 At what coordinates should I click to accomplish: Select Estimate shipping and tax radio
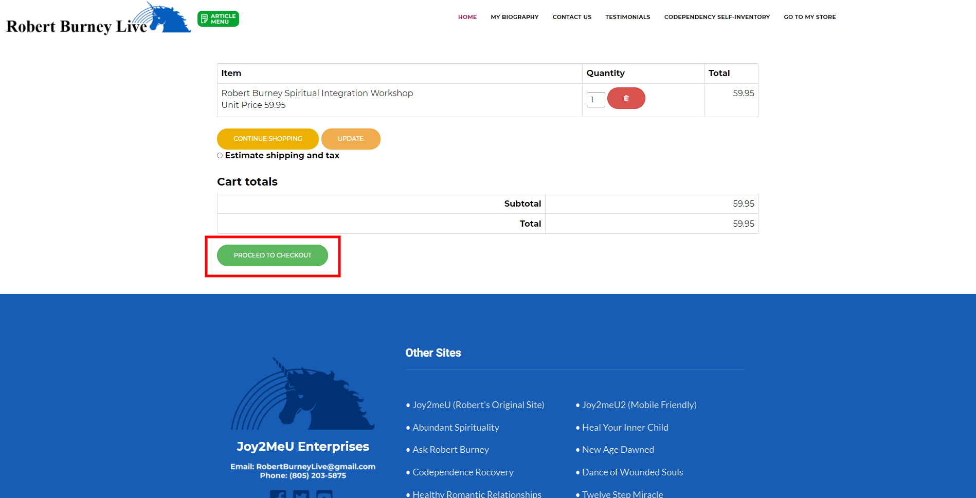[x=220, y=155]
